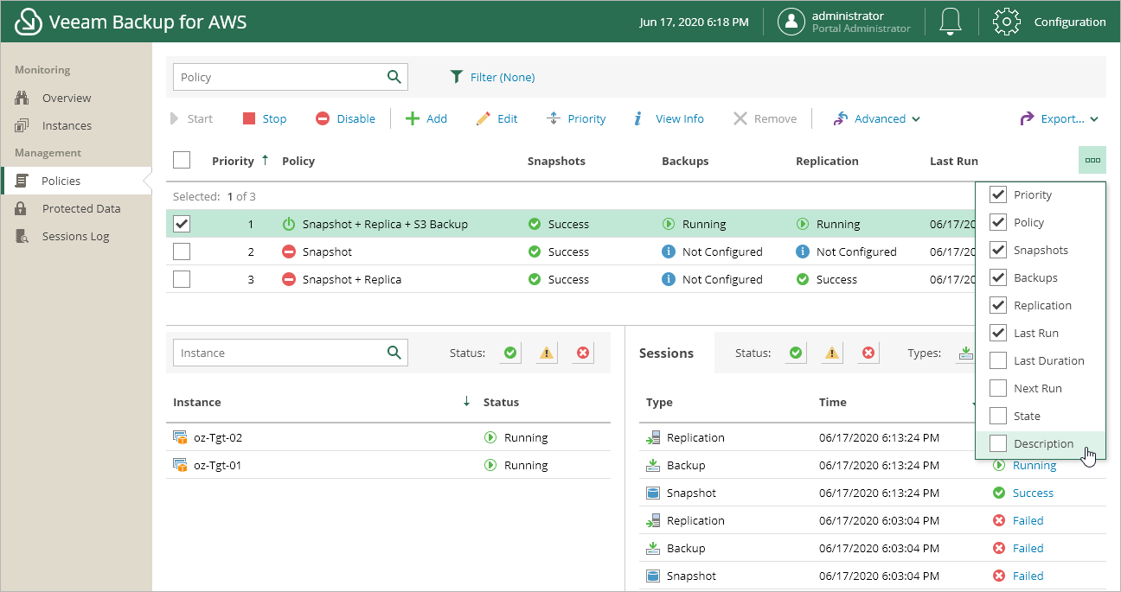Viewport: 1121px width, 592px height.
Task: Tick the select-all policies checkbox
Action: pyautogui.click(x=182, y=160)
